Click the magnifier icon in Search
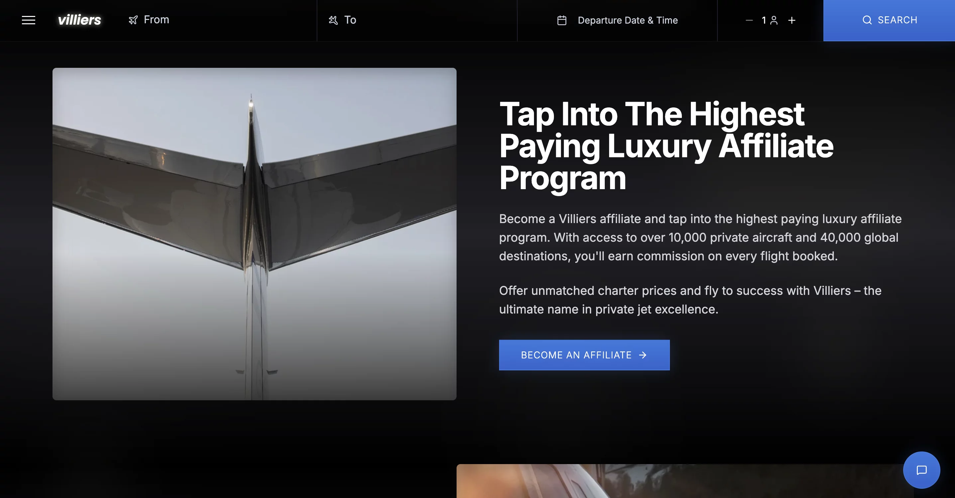 tap(867, 20)
